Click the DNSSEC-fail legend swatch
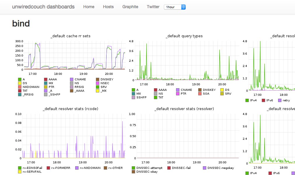Image resolution: width=295 pixels, height=175 pixels. pyautogui.click(x=169, y=168)
